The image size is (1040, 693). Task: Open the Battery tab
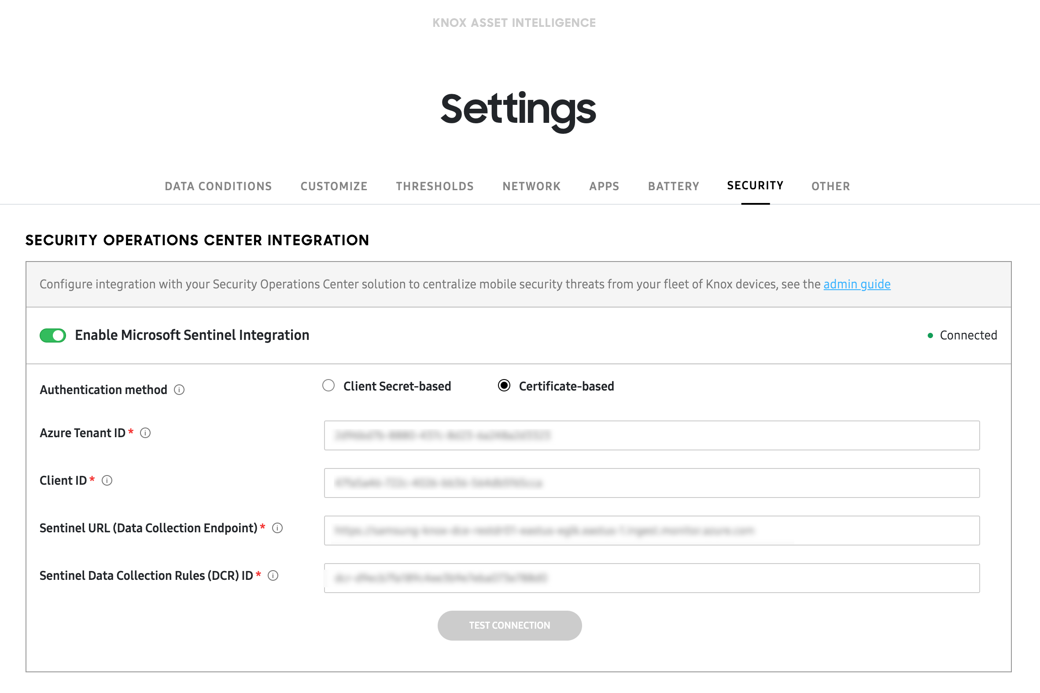pyautogui.click(x=674, y=186)
